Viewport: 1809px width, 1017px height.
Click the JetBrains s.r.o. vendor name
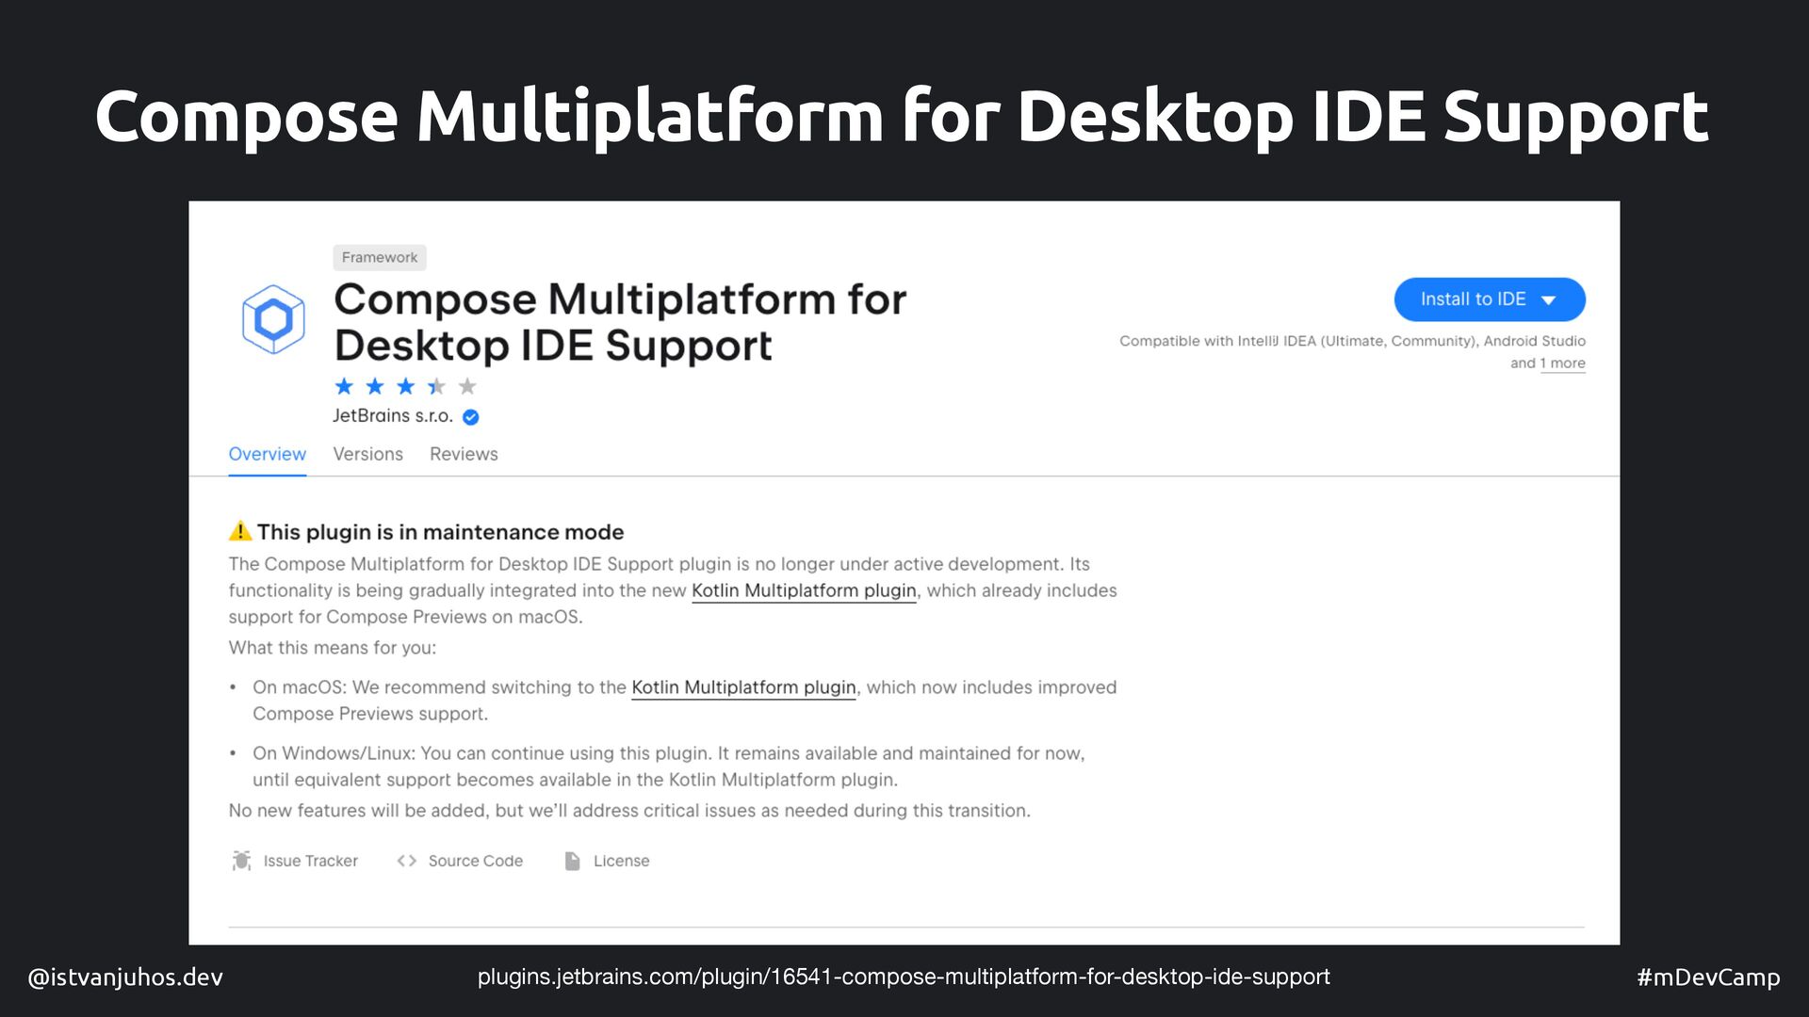point(392,416)
